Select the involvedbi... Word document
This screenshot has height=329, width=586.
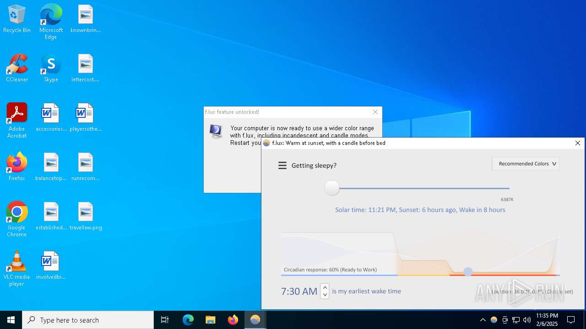51,265
